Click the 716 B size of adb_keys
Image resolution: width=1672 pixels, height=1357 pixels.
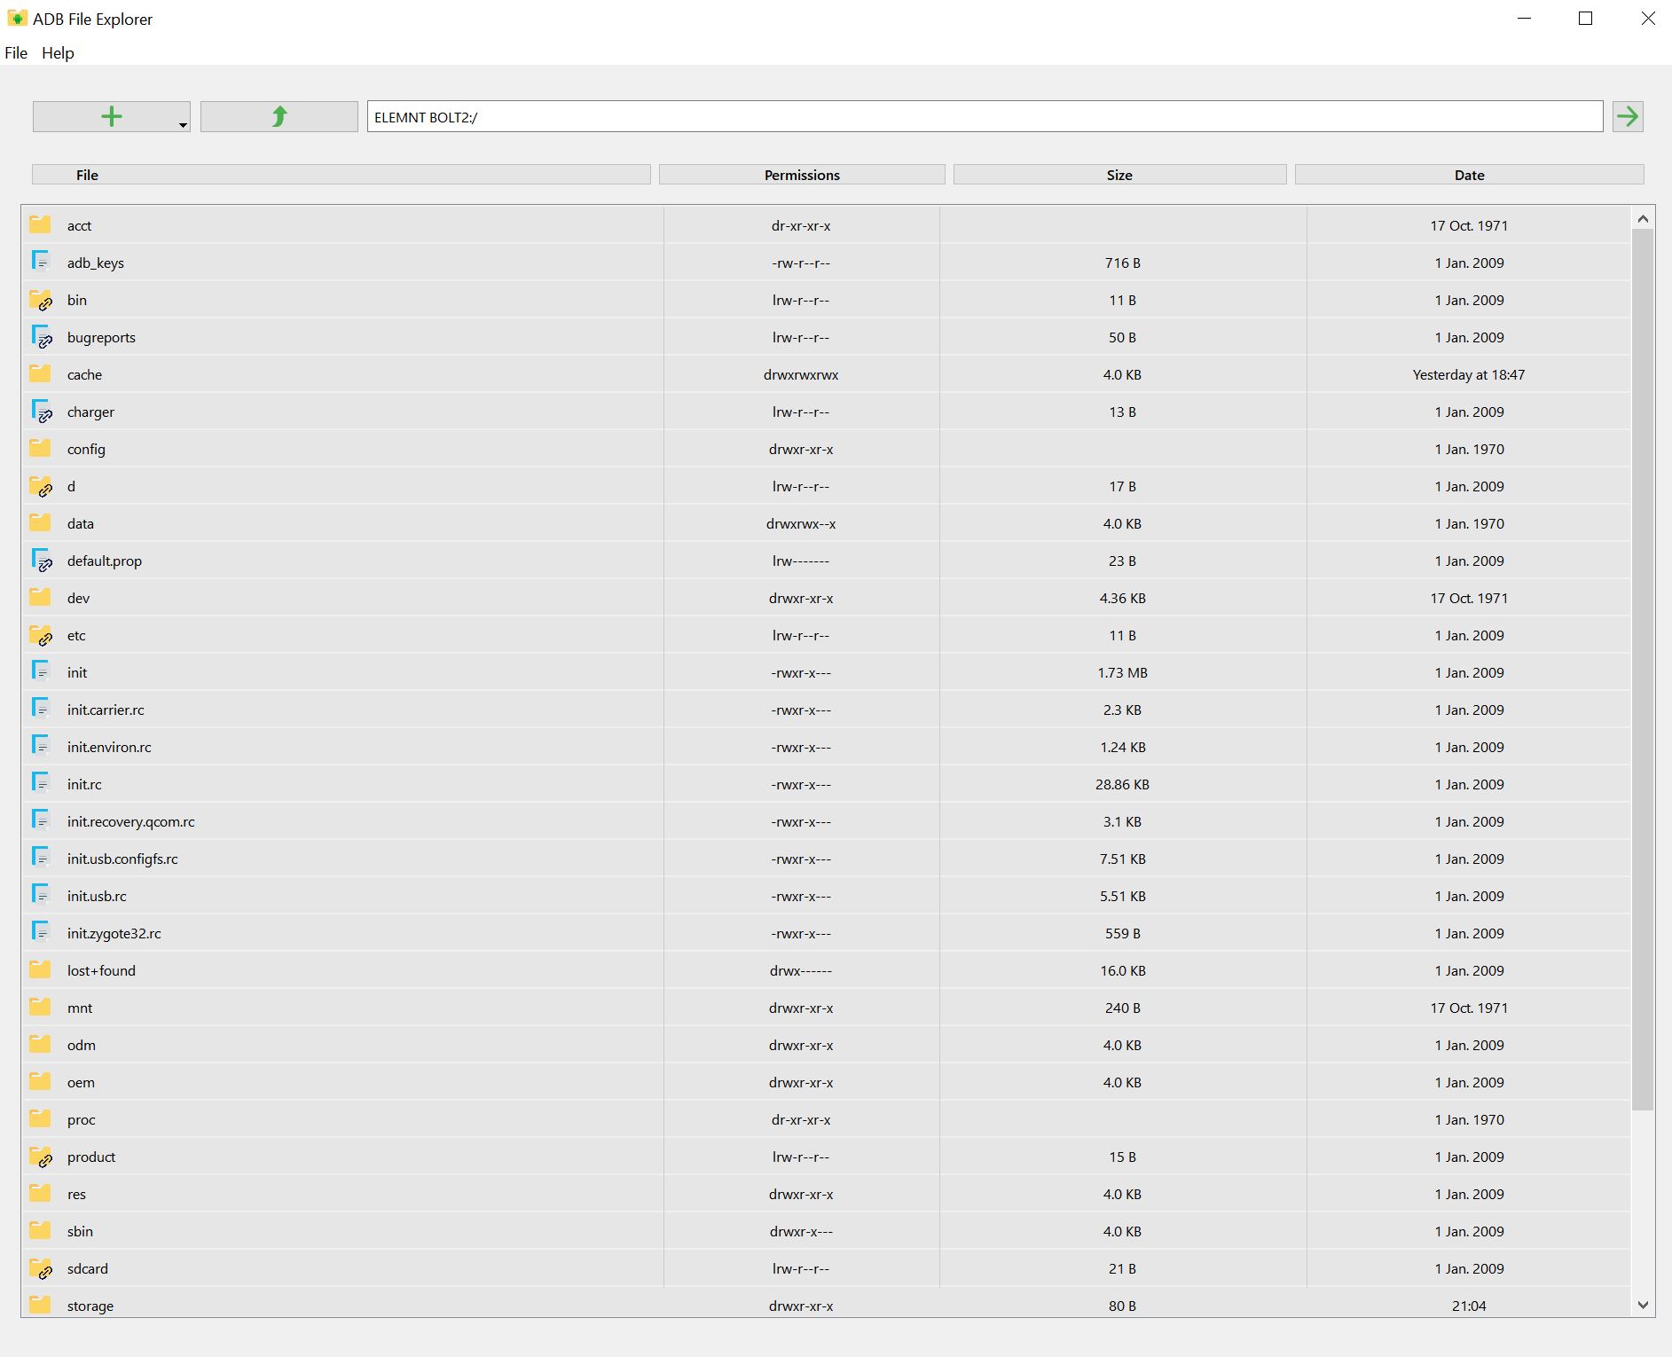pyautogui.click(x=1122, y=263)
